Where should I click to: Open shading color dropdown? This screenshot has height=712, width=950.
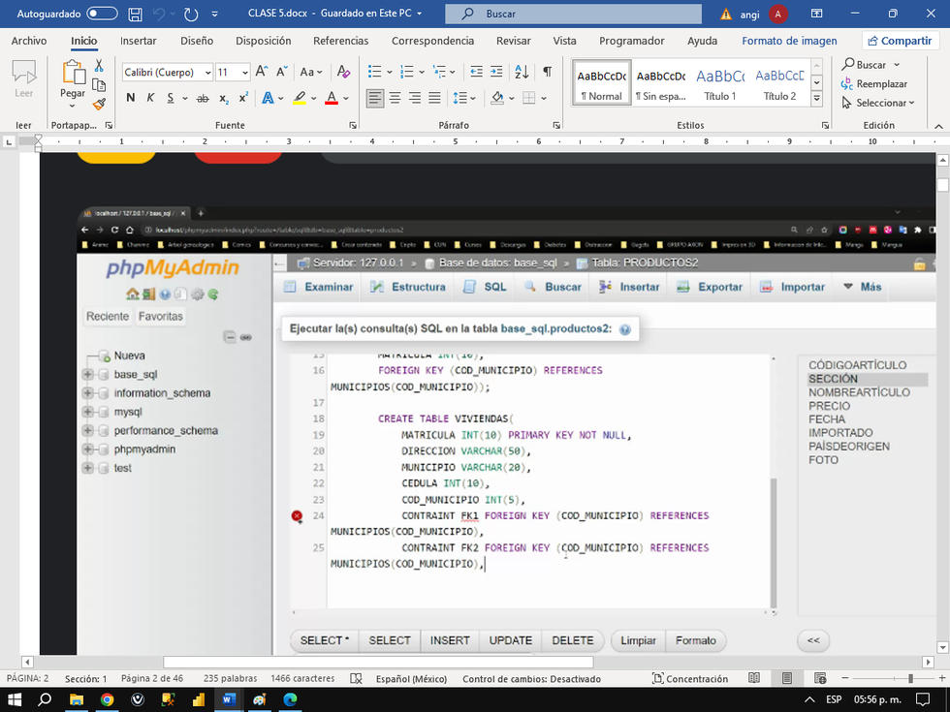(512, 98)
